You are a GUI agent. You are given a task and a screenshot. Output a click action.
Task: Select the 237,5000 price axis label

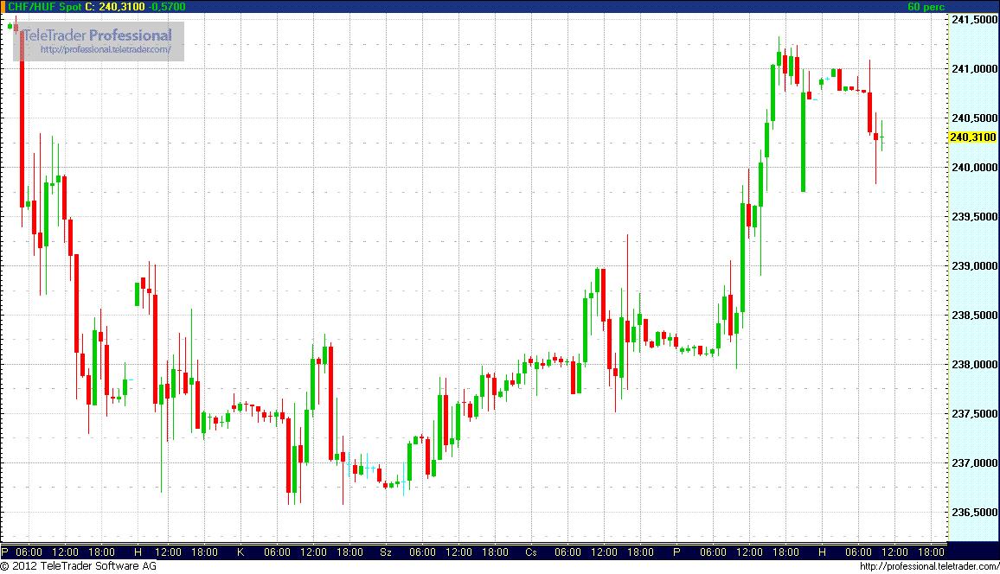tap(974, 413)
